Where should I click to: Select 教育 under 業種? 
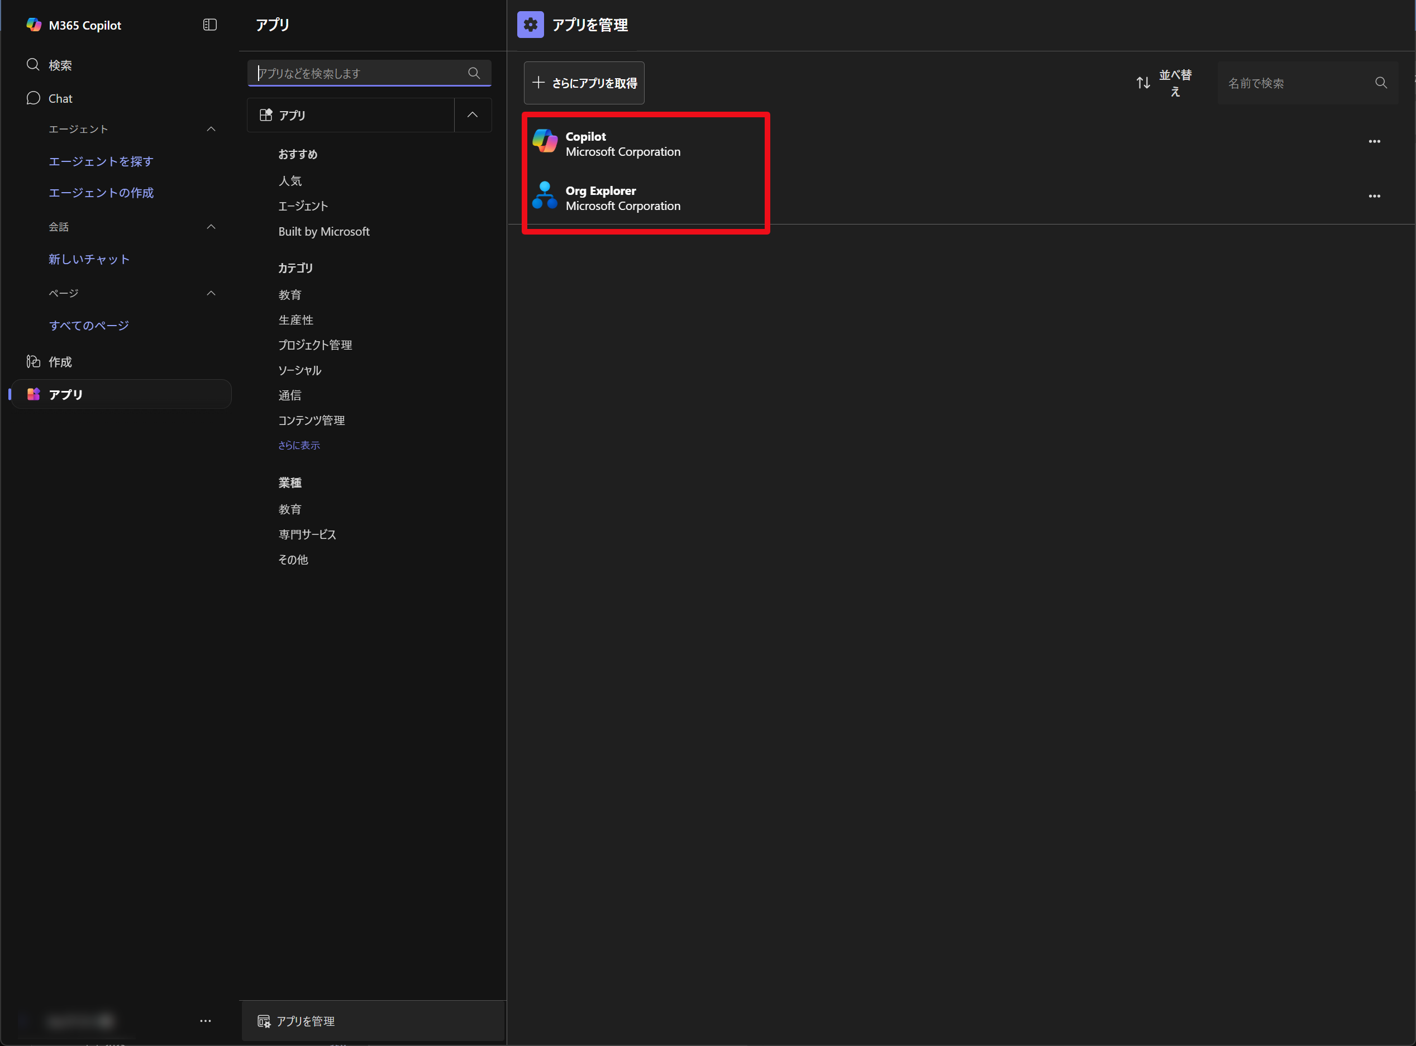coord(290,510)
